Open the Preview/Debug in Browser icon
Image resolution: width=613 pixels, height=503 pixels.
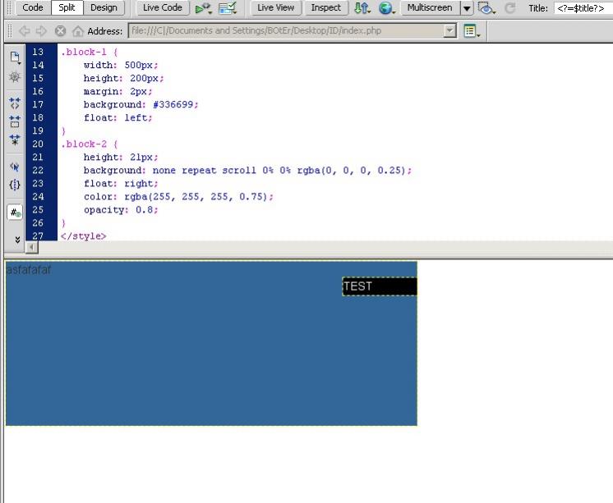point(203,8)
